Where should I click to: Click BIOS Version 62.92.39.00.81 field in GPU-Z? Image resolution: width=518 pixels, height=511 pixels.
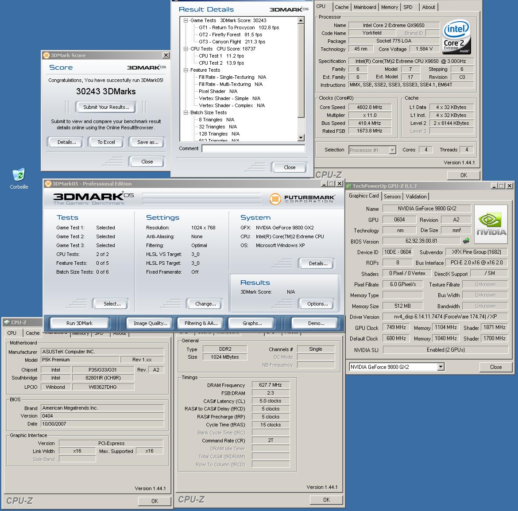[x=421, y=241]
